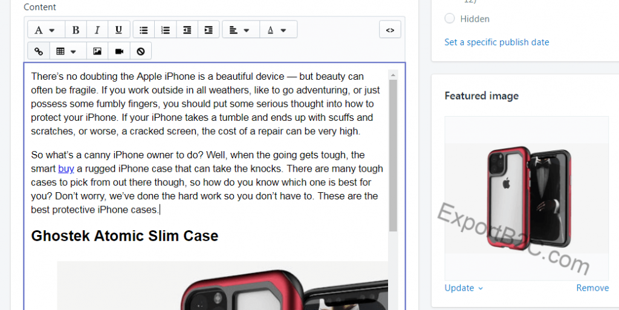Insert an image into content
The width and height of the screenshot is (619, 310).
point(97,51)
